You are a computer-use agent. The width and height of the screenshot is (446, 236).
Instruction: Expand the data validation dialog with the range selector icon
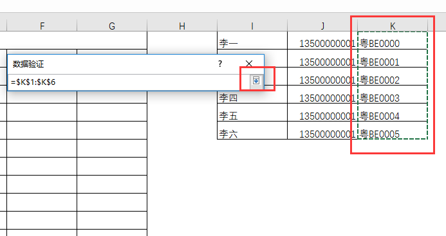[x=256, y=81]
